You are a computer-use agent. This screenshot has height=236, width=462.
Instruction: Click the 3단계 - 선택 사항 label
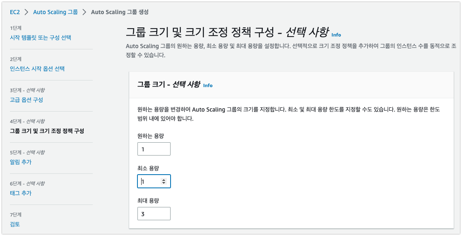(x=27, y=90)
